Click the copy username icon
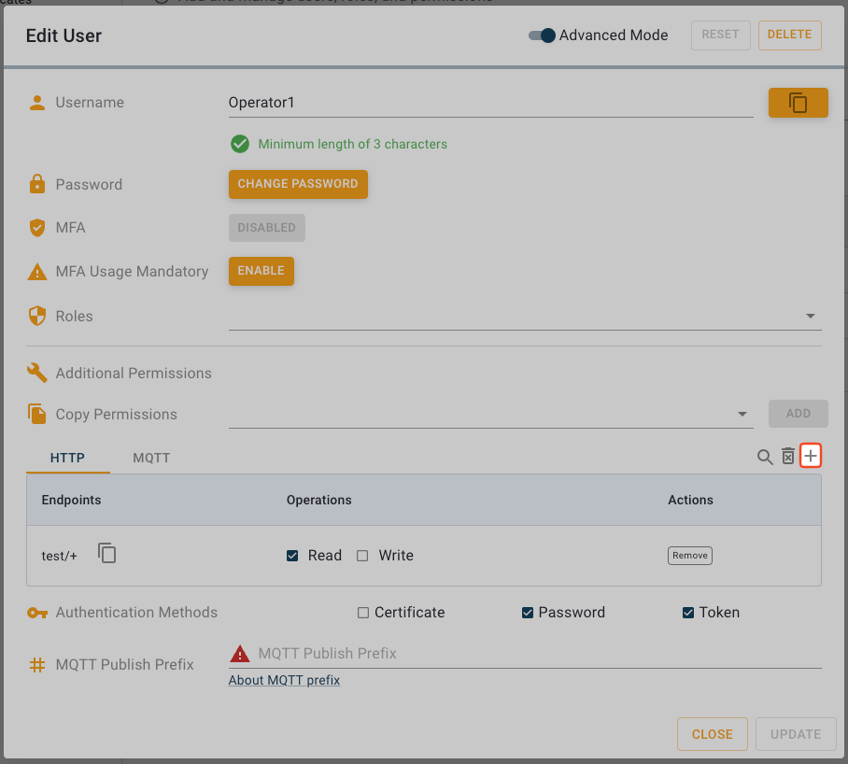The height and width of the screenshot is (764, 848). pos(799,103)
